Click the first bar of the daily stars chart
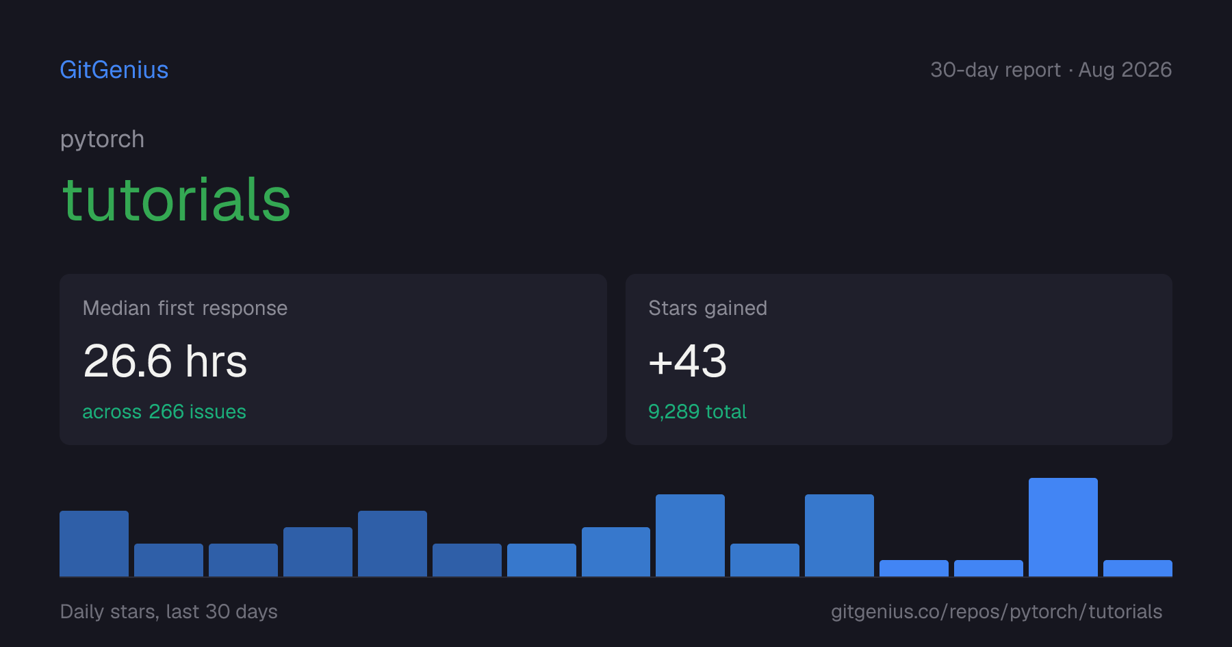This screenshot has width=1232, height=647. click(94, 544)
